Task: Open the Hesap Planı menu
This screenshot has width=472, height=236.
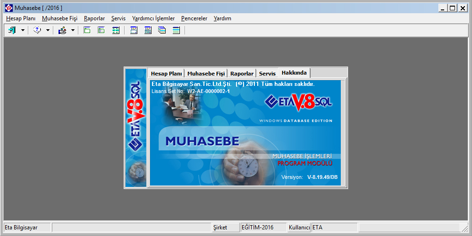Action: 21,18
